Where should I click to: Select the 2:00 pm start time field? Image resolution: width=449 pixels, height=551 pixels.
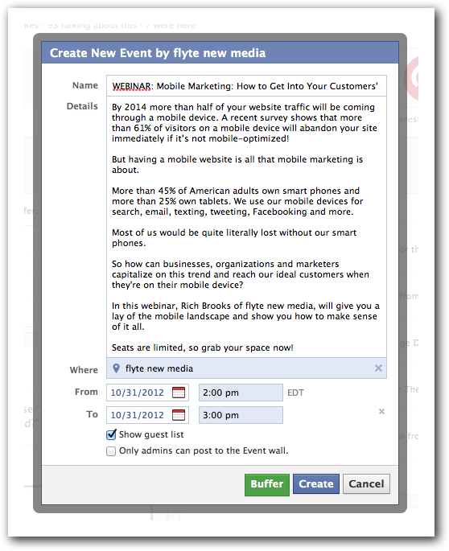pyautogui.click(x=241, y=393)
